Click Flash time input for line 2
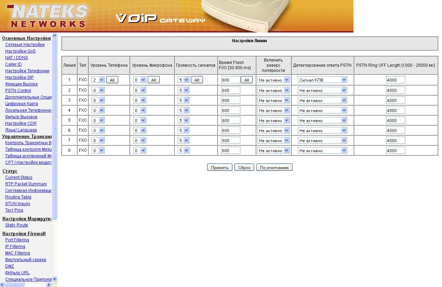442x287 pixels. point(230,90)
